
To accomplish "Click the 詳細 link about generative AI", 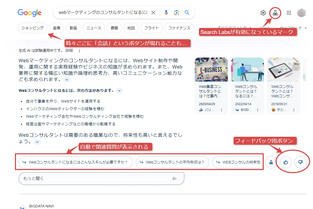I will pos(69,50).
